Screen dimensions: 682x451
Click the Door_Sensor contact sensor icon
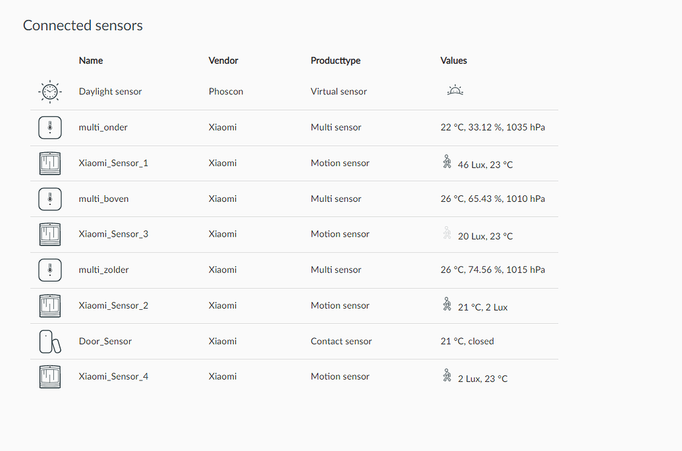(x=49, y=342)
